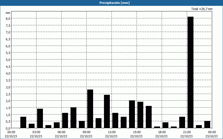
Task: Select the '4,5' y-axis value
Action: coord(8,66)
